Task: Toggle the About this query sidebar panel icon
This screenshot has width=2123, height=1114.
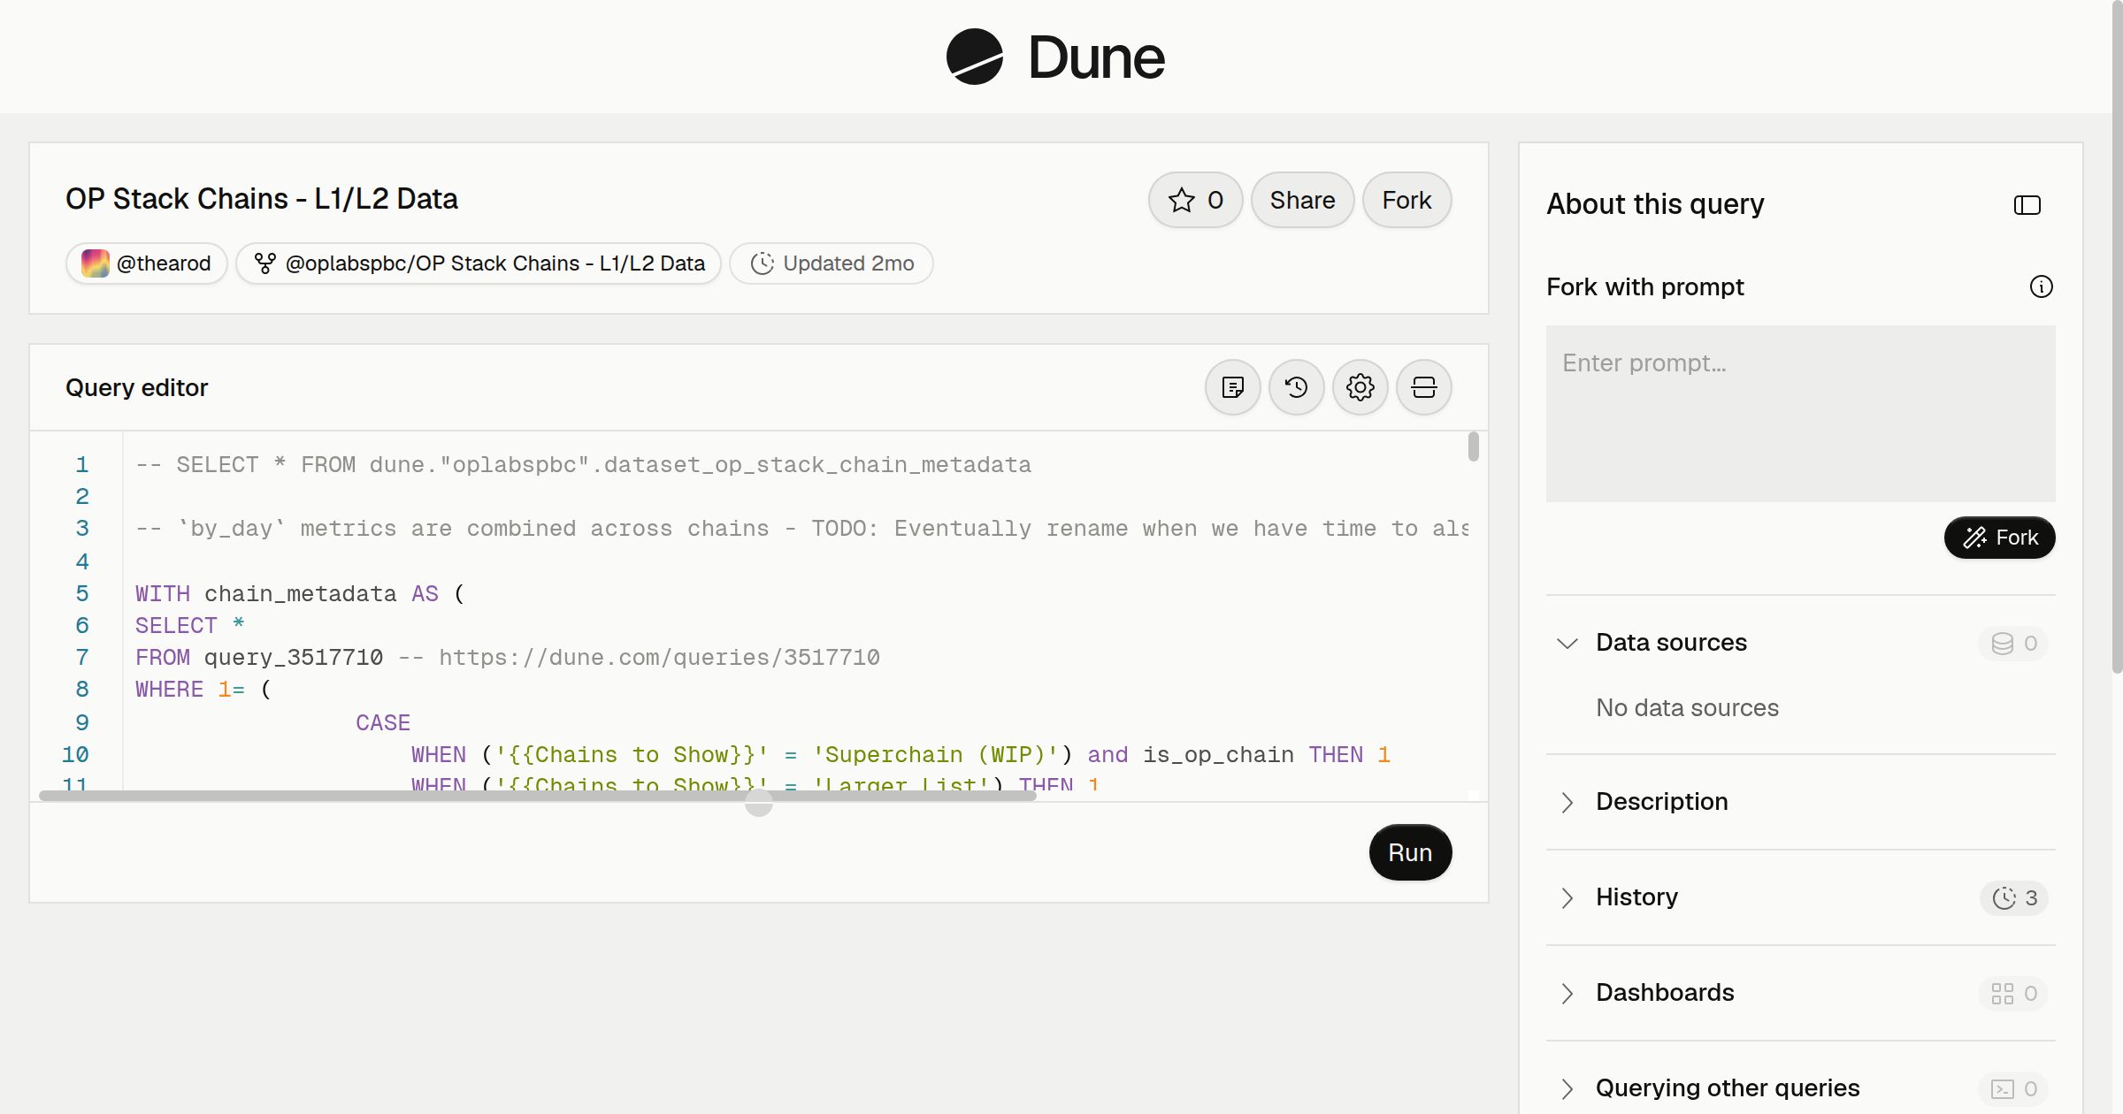Action: [2027, 205]
